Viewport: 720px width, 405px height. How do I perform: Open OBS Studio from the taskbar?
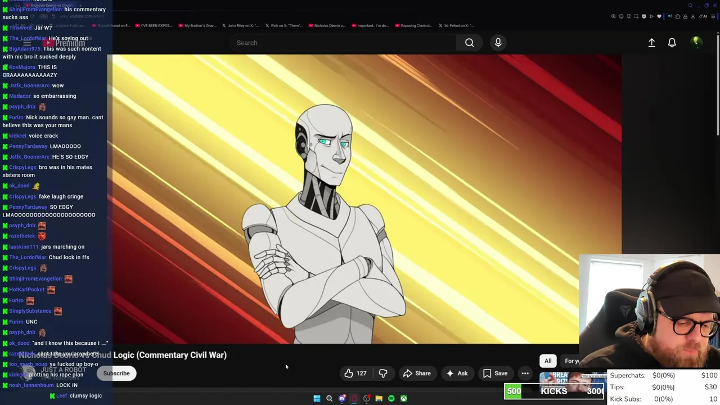click(x=367, y=398)
